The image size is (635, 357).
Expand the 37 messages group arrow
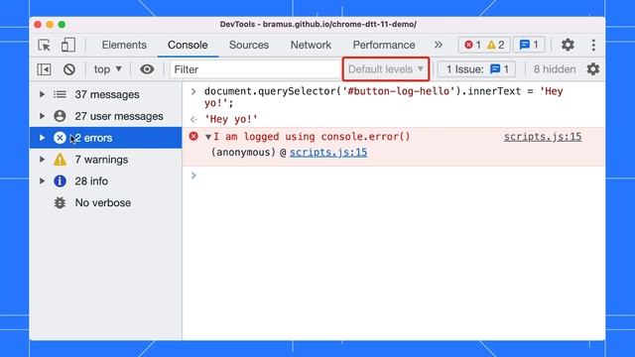coord(42,94)
